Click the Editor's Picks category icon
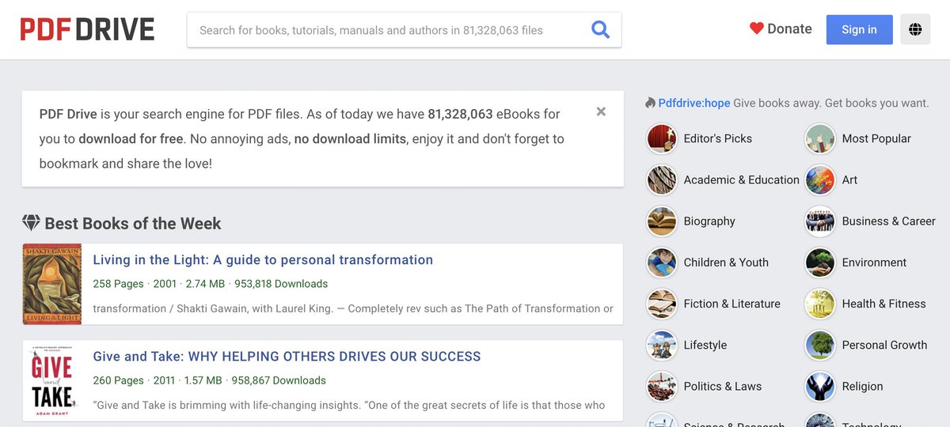 [662, 138]
